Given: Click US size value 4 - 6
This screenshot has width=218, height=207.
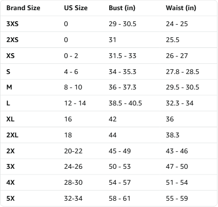Looking at the screenshot, I should point(71,72).
